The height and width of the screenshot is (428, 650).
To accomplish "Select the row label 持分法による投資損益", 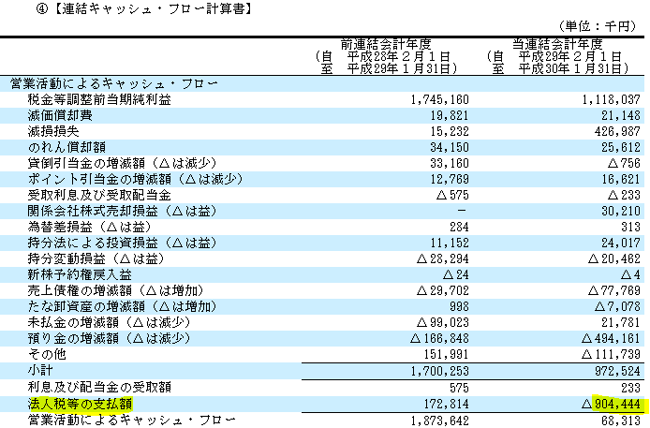I will pyautogui.click(x=93, y=243).
